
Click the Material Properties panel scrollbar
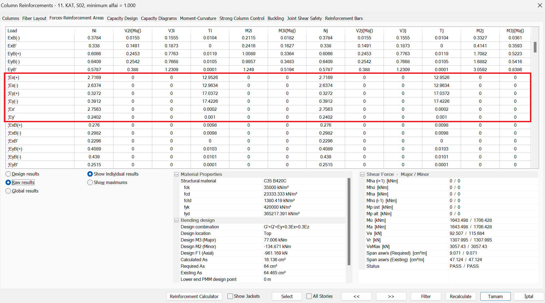click(x=349, y=222)
